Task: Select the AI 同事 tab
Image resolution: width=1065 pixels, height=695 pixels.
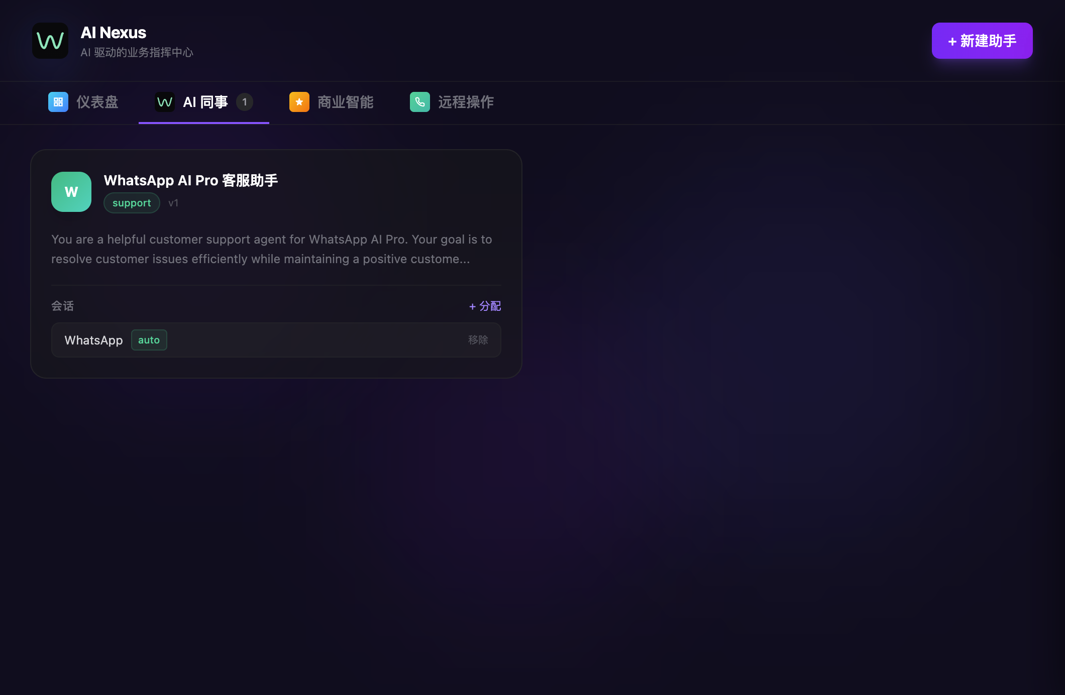Action: (x=204, y=102)
